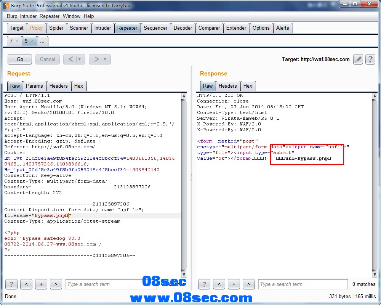Click the Content-Length: 272 header line

click(x=33, y=193)
